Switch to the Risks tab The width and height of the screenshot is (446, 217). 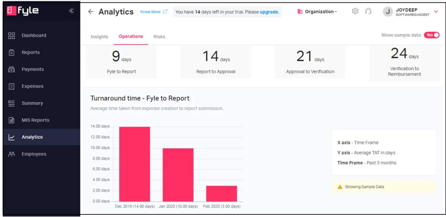click(x=159, y=36)
